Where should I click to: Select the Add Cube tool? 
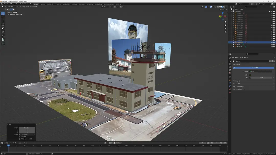click(3, 44)
